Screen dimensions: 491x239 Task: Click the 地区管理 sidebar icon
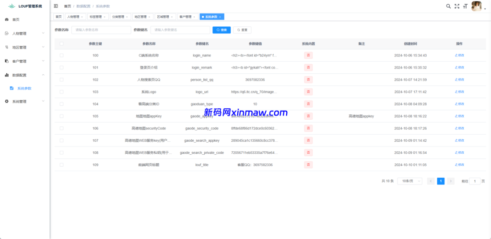[7, 47]
